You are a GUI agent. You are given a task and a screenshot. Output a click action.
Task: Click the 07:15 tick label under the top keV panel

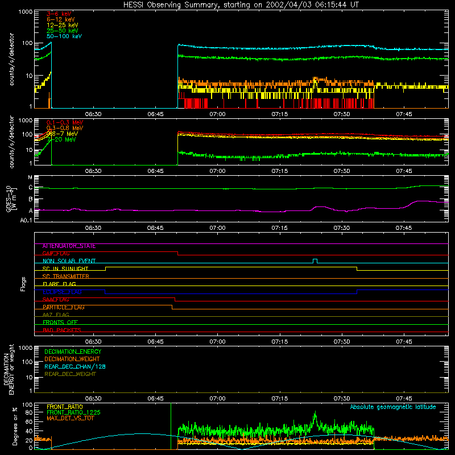point(280,114)
